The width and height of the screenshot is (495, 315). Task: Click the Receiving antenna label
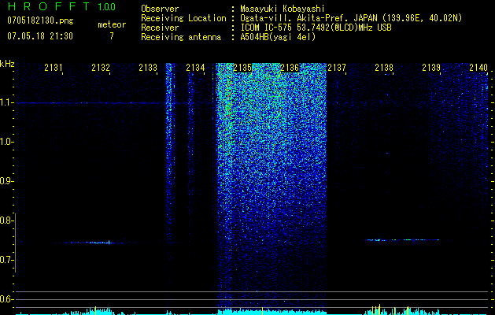click(181, 37)
